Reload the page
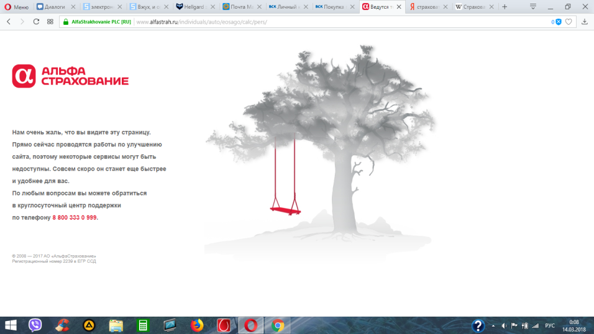This screenshot has height=334, width=594. (x=36, y=21)
